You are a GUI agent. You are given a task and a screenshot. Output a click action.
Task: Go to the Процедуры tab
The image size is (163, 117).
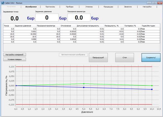point(108,7)
